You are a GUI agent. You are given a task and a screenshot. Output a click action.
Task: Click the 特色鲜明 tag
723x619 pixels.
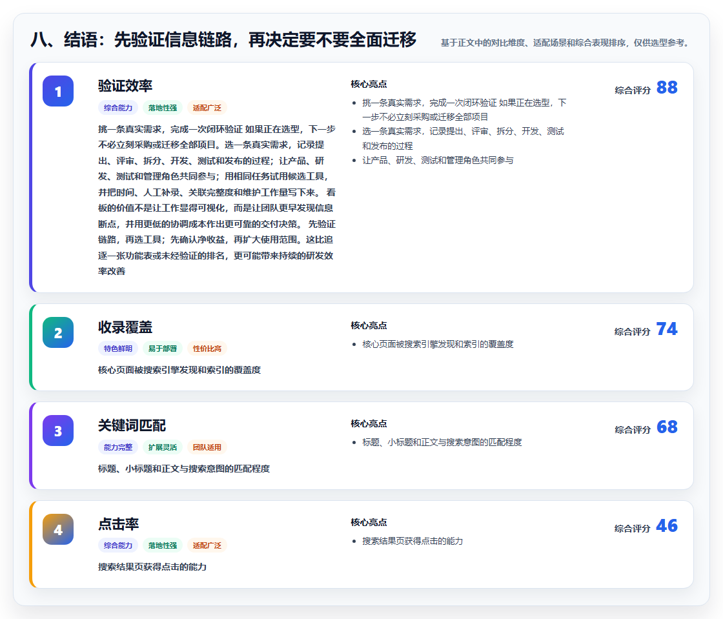(x=118, y=349)
